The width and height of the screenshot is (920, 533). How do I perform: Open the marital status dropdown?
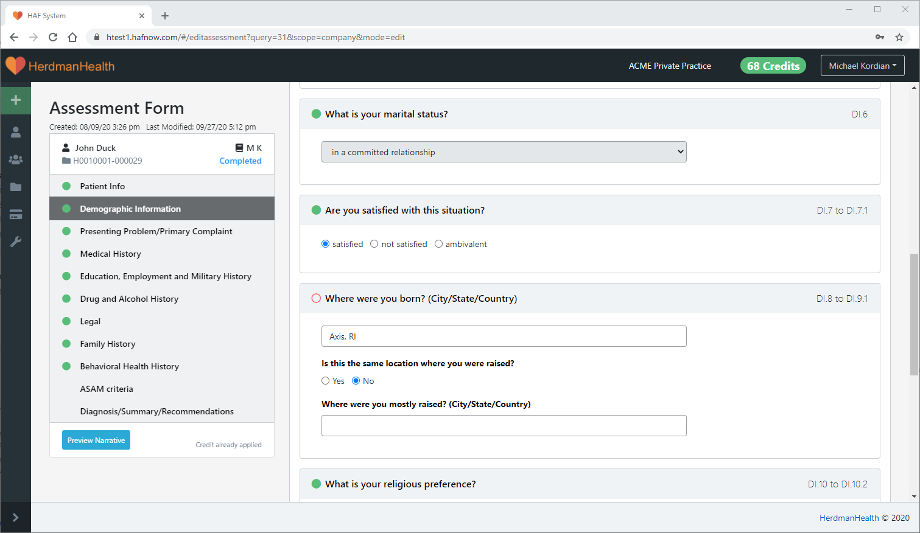click(504, 152)
